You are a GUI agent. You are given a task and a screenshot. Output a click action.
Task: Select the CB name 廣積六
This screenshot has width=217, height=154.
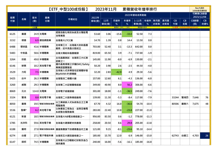[x=185, y=104]
